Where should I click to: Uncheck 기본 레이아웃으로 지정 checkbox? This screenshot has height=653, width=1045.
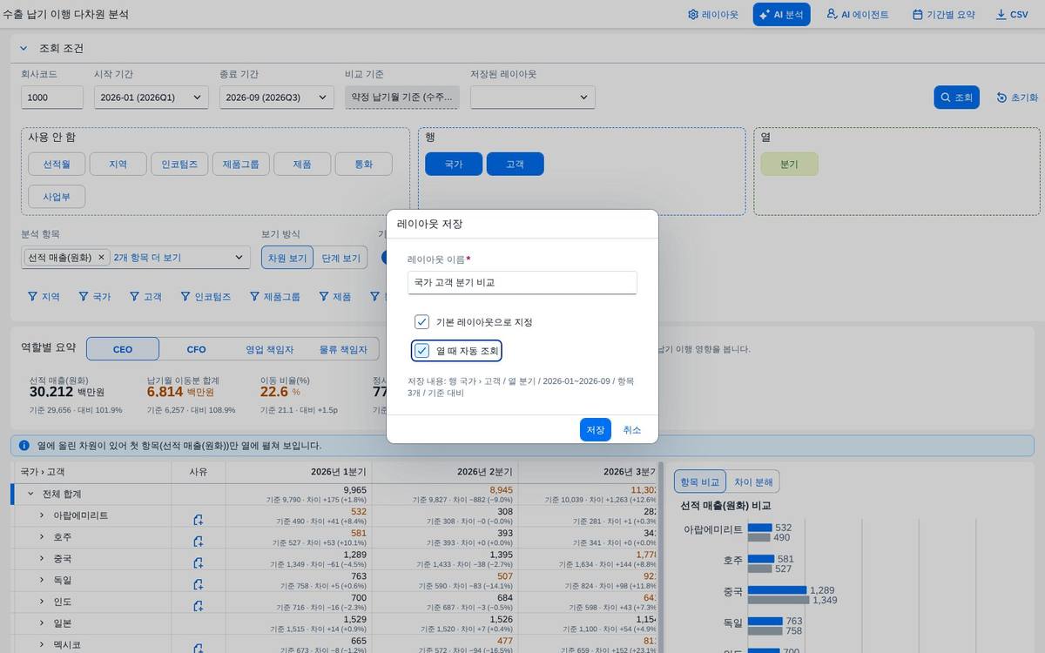click(422, 322)
